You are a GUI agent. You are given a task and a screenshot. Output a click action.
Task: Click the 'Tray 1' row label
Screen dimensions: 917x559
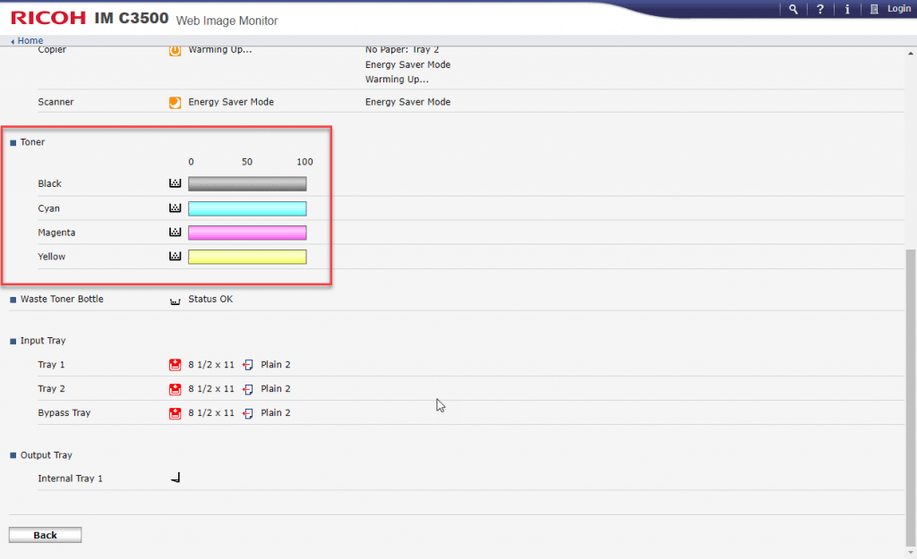pyautogui.click(x=51, y=365)
